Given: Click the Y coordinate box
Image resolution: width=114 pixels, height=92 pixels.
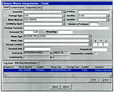Looking at the screenshot, I should [100, 44].
